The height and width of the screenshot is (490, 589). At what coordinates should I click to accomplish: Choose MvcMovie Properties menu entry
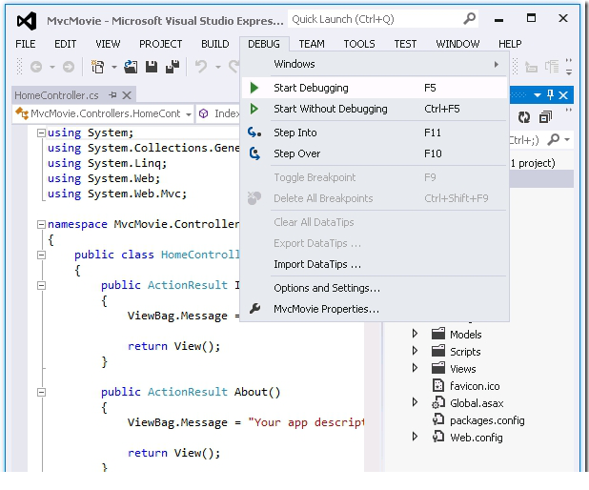click(375, 309)
